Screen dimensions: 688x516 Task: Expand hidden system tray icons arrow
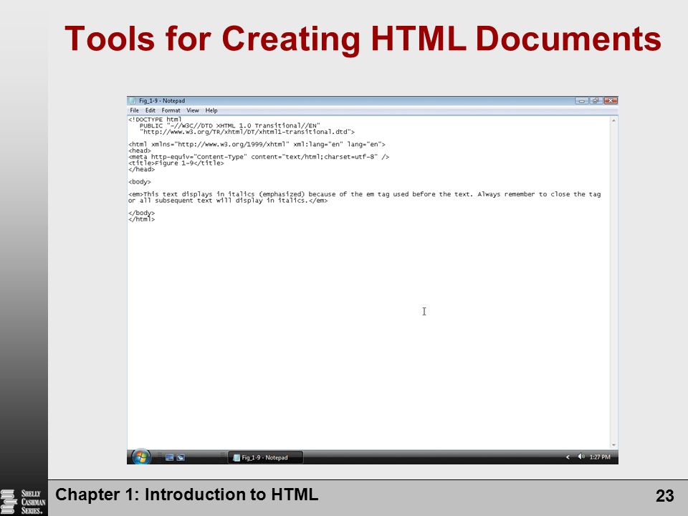point(568,457)
